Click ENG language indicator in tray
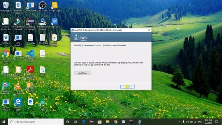This screenshot has width=222, height=125. (200, 122)
